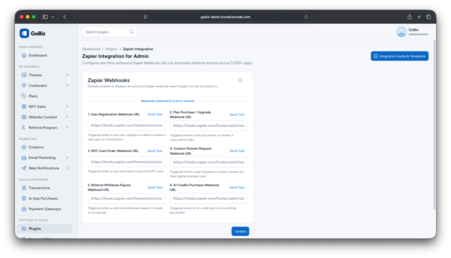Expand the NFC Sales submenu chevron
The width and height of the screenshot is (451, 258).
[67, 107]
